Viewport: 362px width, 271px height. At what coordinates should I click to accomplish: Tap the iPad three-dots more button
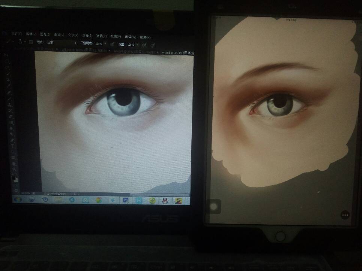click(x=345, y=215)
